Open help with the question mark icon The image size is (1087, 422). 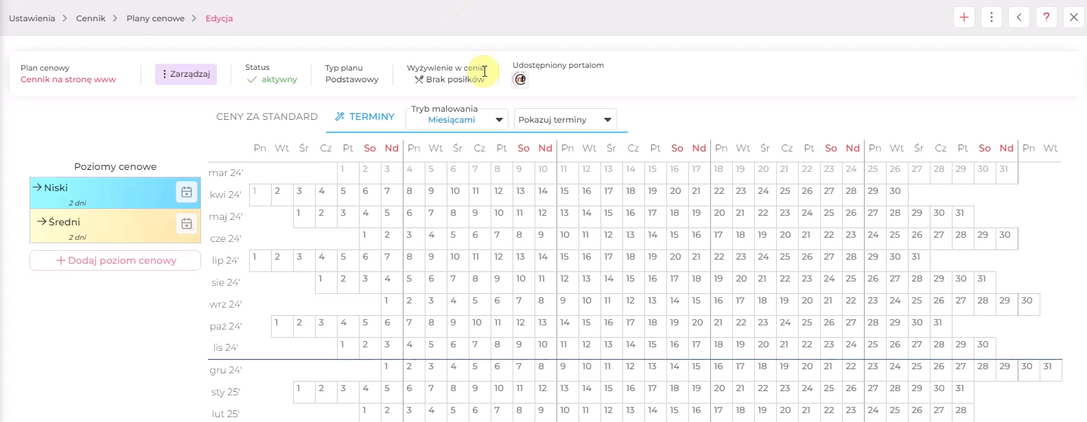[1047, 17]
